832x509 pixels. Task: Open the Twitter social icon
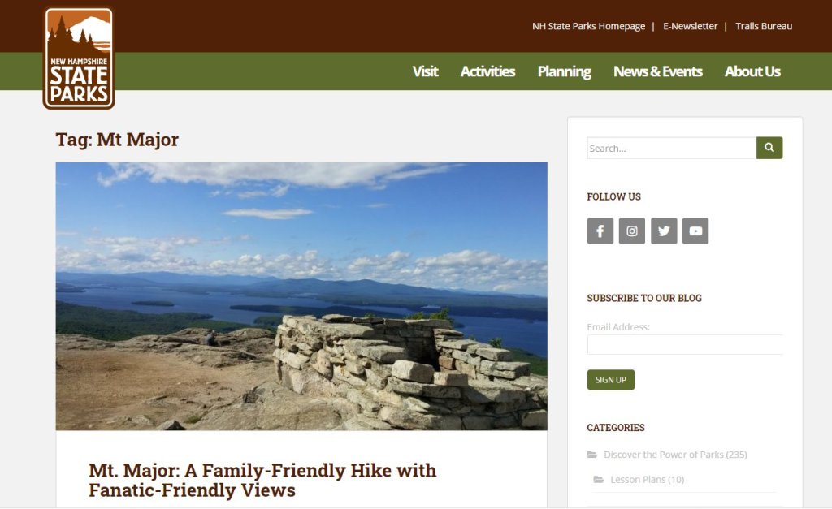click(664, 231)
